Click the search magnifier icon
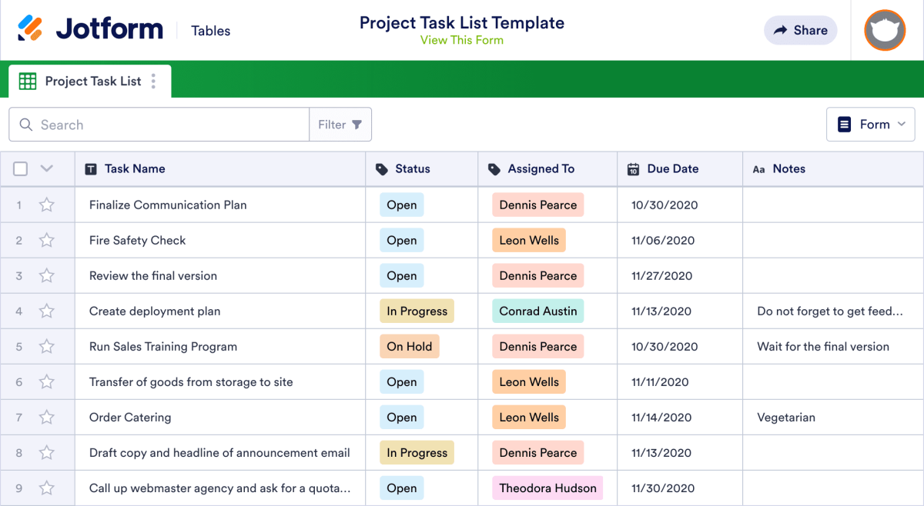This screenshot has height=506, width=924. pyautogui.click(x=25, y=124)
